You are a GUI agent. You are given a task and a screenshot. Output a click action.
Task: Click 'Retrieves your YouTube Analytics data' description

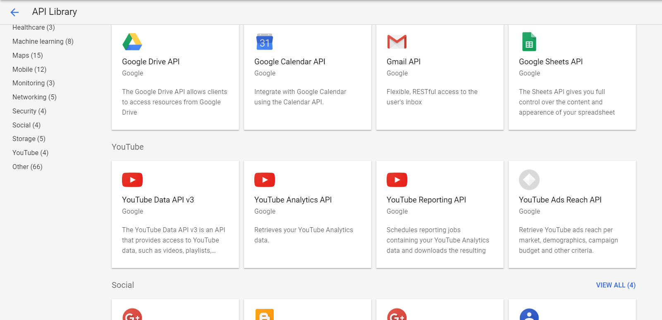pyautogui.click(x=304, y=235)
